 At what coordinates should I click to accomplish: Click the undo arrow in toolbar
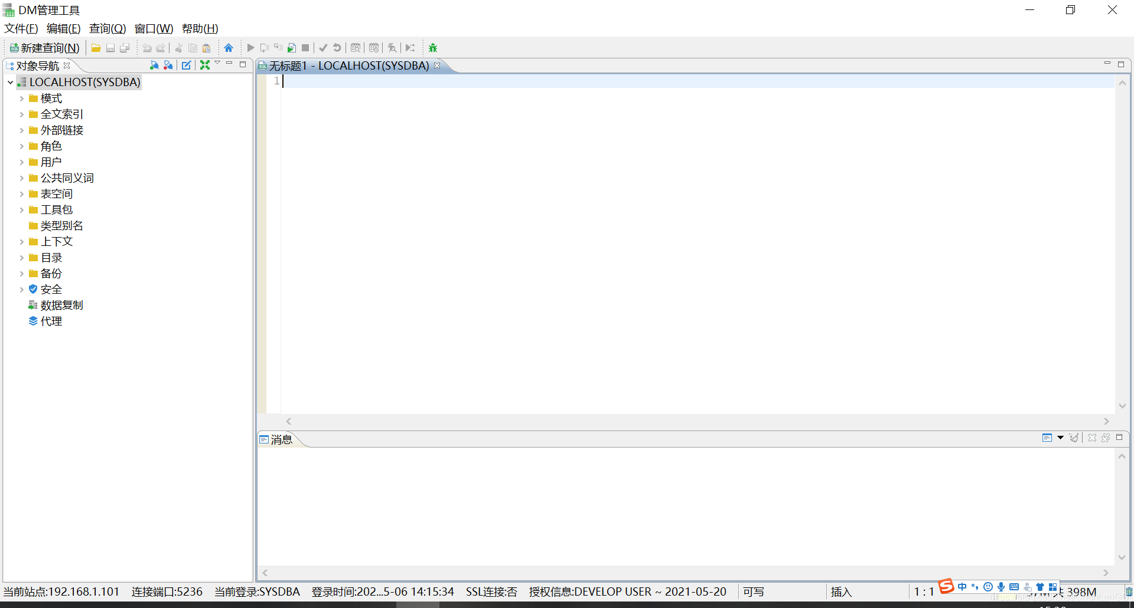pyautogui.click(x=147, y=48)
